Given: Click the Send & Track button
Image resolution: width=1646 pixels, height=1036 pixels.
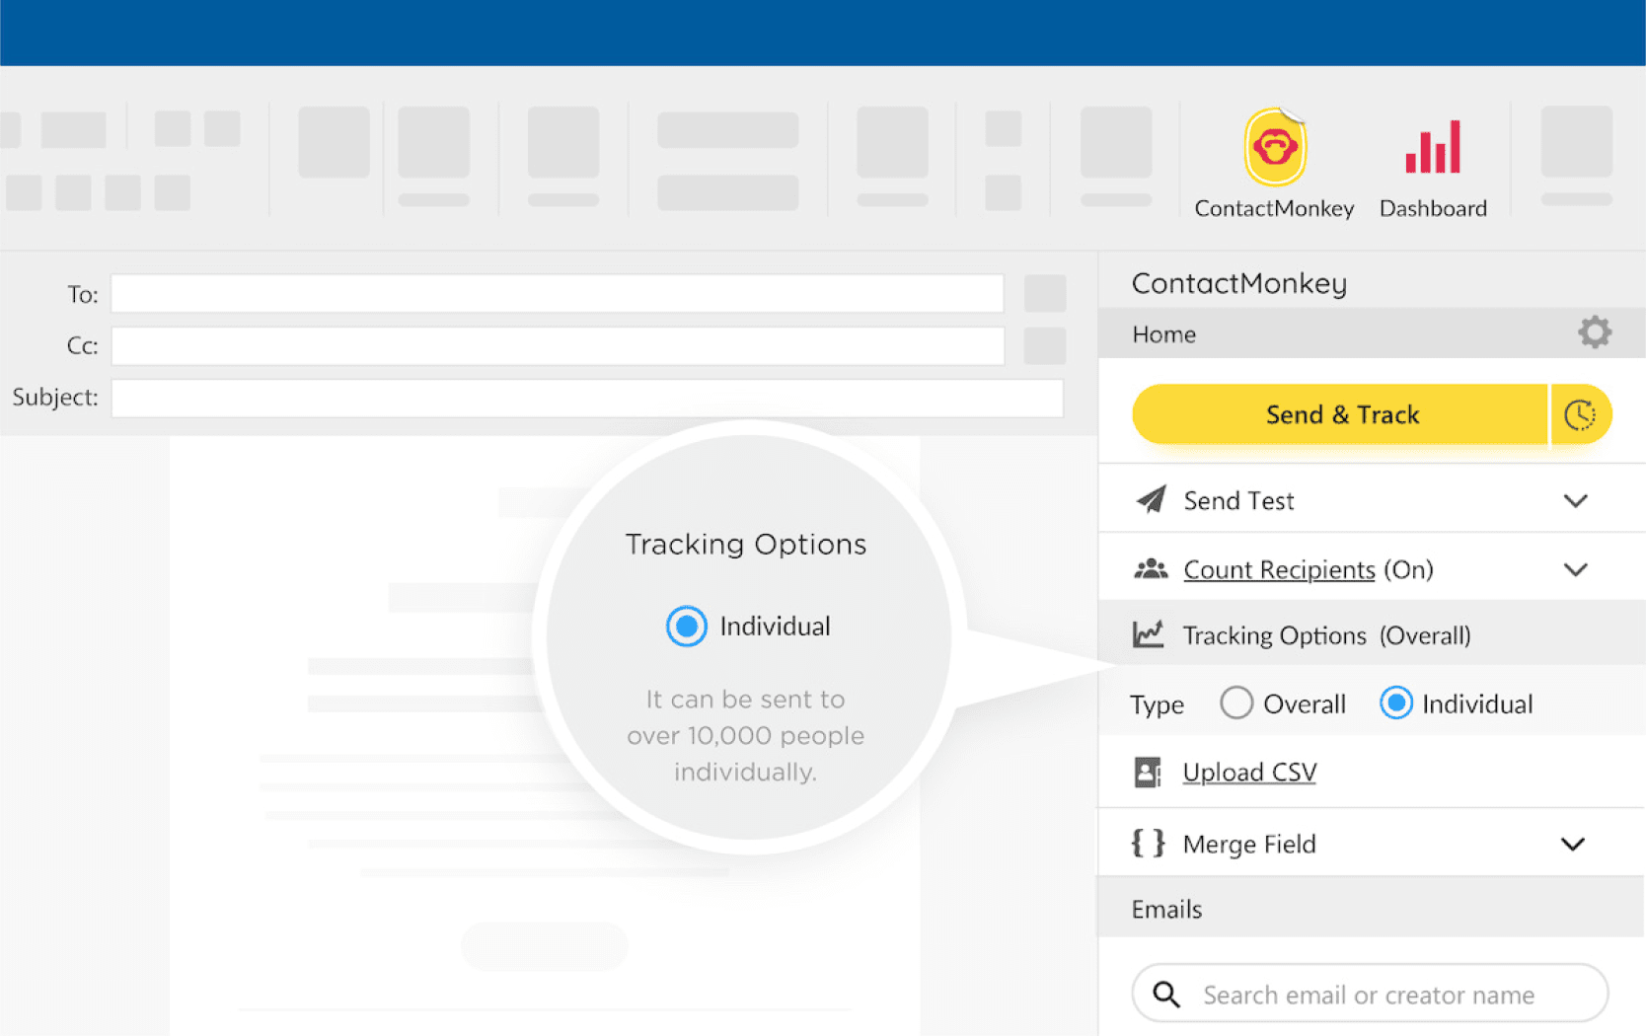Looking at the screenshot, I should [x=1340, y=414].
